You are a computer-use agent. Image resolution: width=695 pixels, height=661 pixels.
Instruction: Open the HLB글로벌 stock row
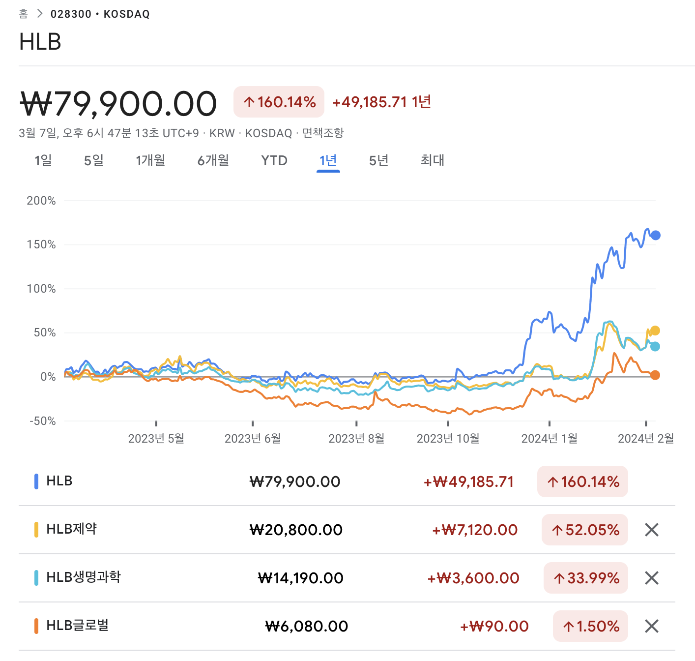[x=347, y=626]
